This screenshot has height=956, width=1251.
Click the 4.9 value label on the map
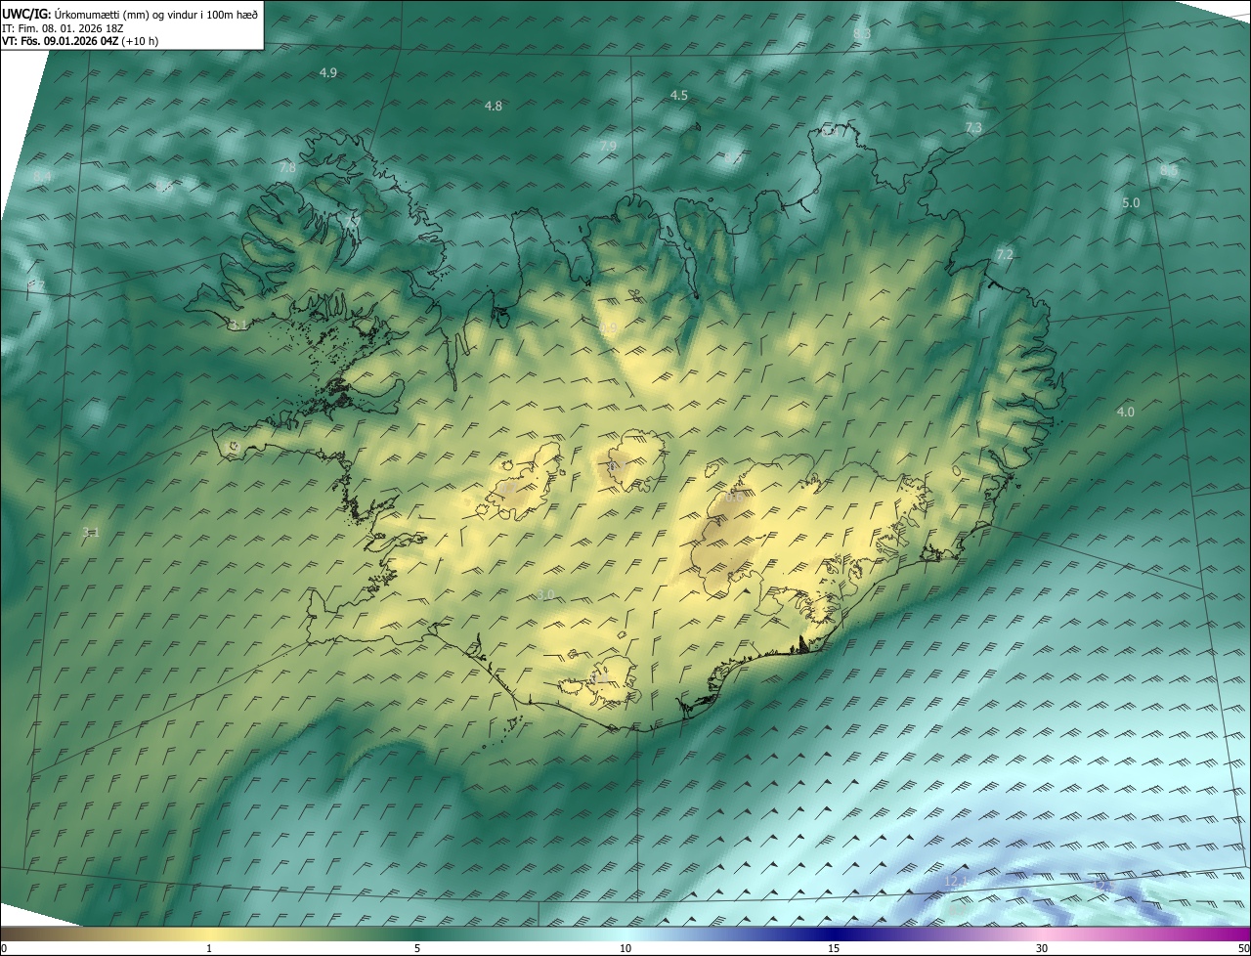[x=328, y=73]
